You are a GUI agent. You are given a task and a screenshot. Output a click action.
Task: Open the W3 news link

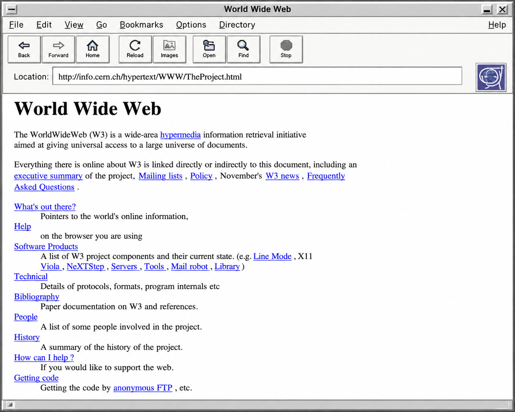[x=282, y=176]
